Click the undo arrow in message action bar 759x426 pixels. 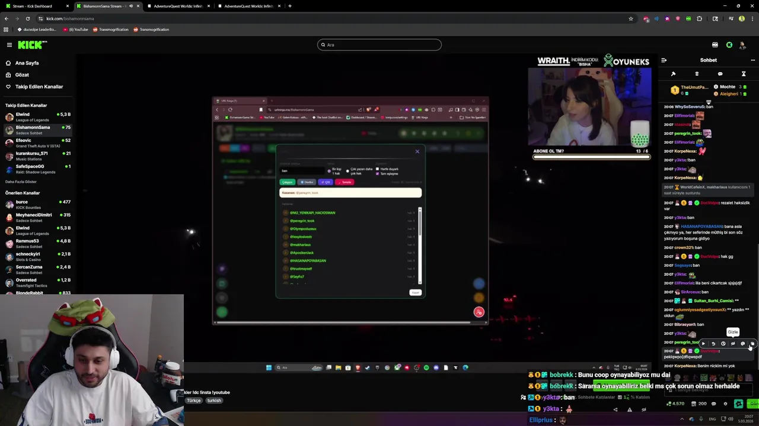pyautogui.click(x=713, y=344)
